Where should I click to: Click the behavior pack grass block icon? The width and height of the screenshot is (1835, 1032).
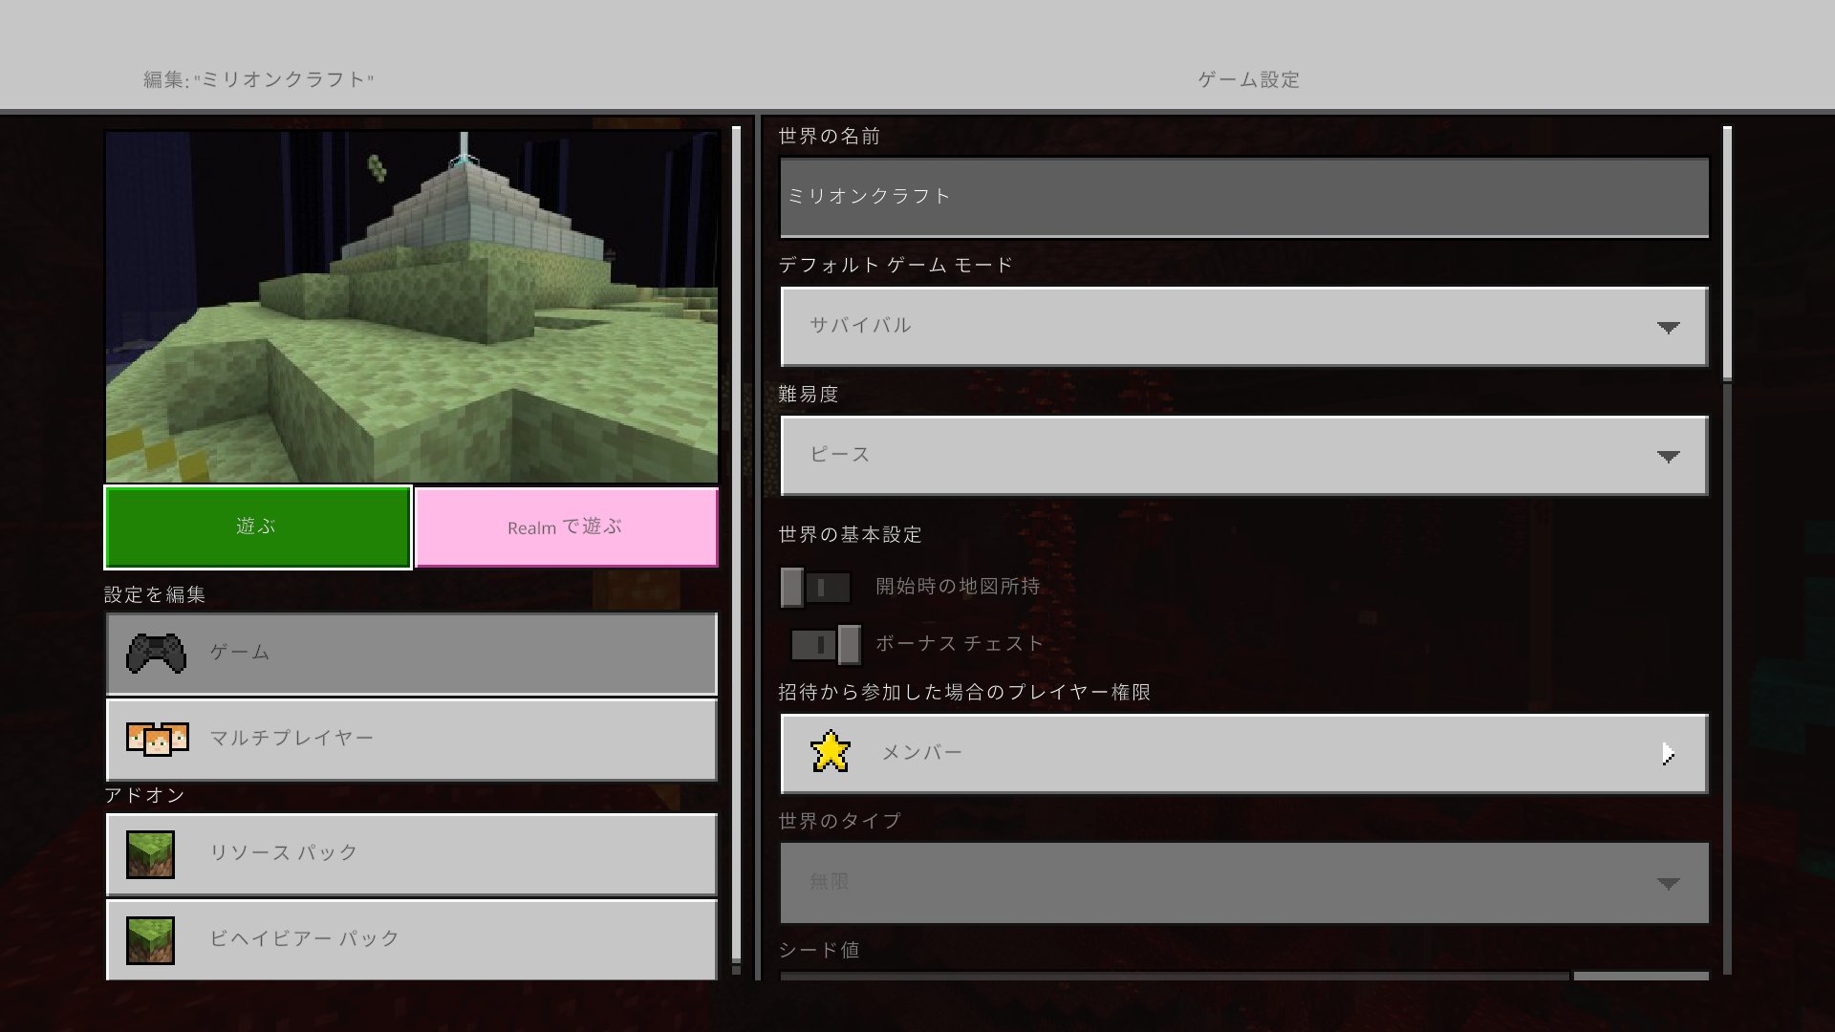(151, 939)
